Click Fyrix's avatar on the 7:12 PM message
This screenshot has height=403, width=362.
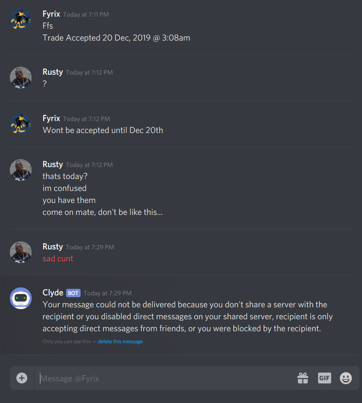tap(21, 124)
